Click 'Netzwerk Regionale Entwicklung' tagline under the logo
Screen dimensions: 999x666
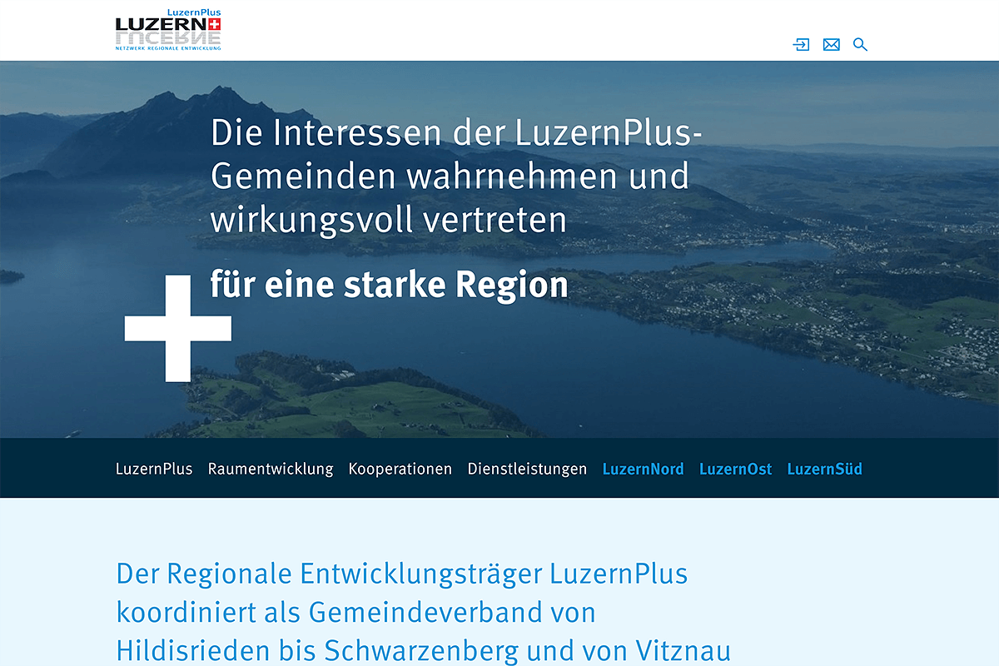(x=168, y=49)
